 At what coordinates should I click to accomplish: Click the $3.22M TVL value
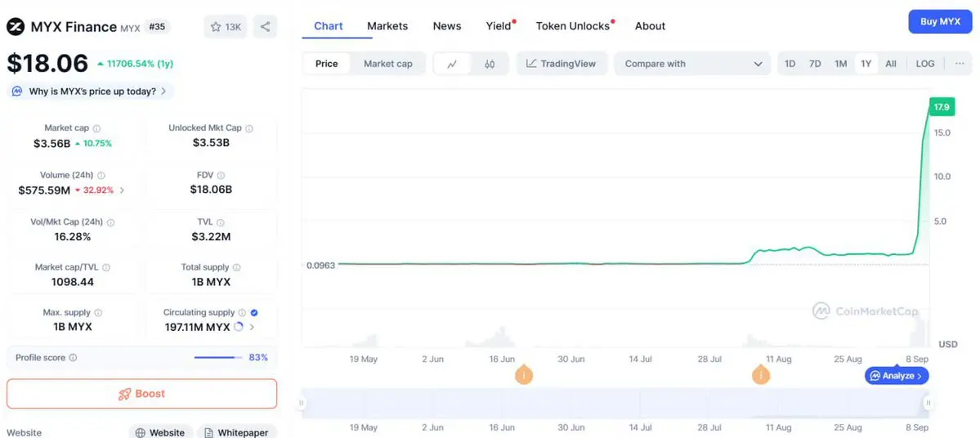[211, 237]
